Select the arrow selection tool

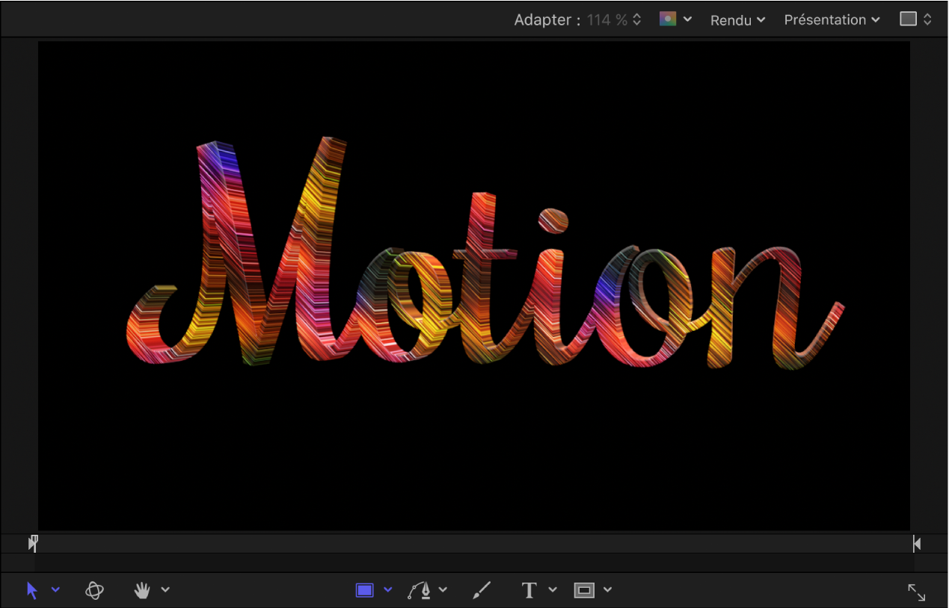(31, 590)
